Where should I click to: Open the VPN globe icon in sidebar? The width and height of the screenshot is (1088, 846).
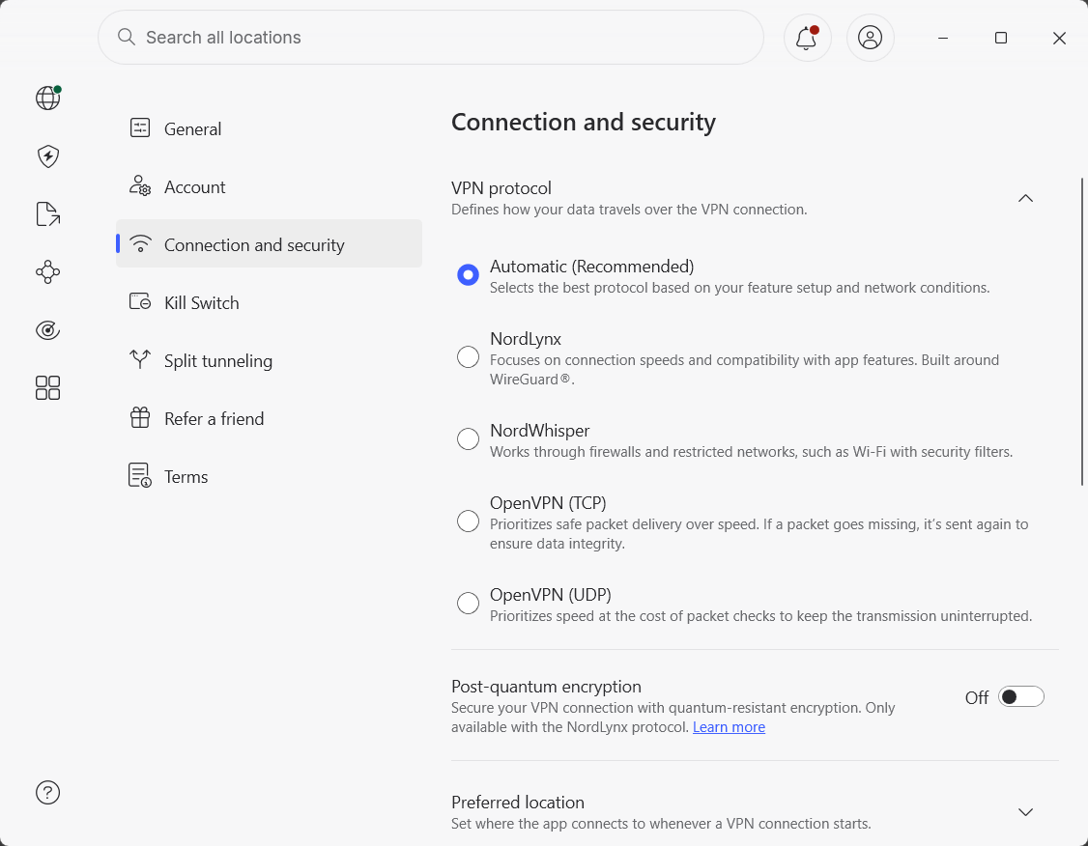pos(48,98)
